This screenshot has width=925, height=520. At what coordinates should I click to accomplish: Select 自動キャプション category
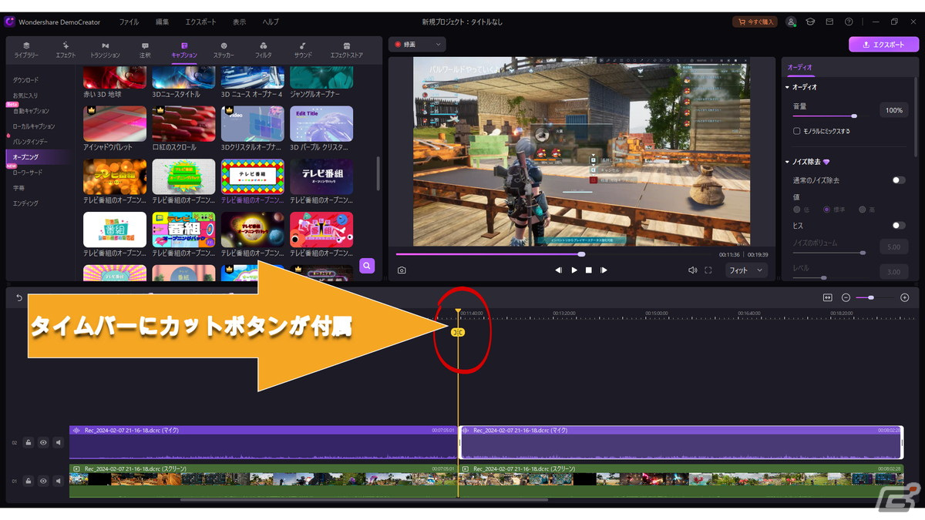[31, 111]
